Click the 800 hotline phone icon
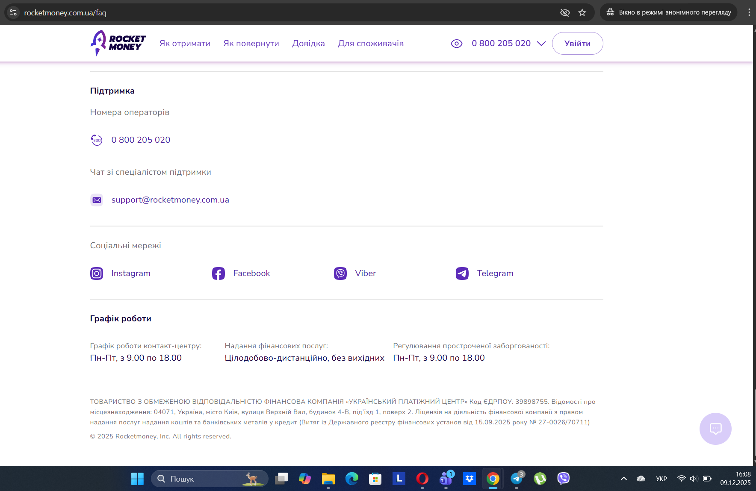 click(97, 140)
